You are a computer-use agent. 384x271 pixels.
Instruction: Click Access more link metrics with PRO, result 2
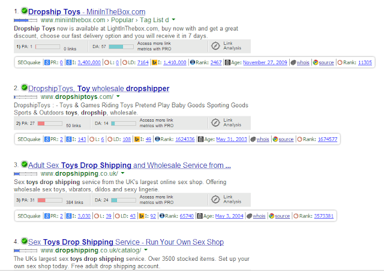(x=157, y=123)
